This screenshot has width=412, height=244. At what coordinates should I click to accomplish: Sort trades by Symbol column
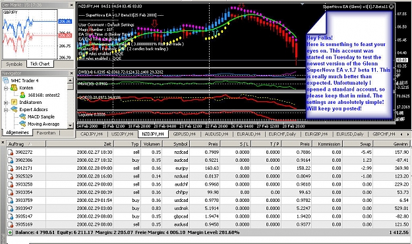point(176,144)
